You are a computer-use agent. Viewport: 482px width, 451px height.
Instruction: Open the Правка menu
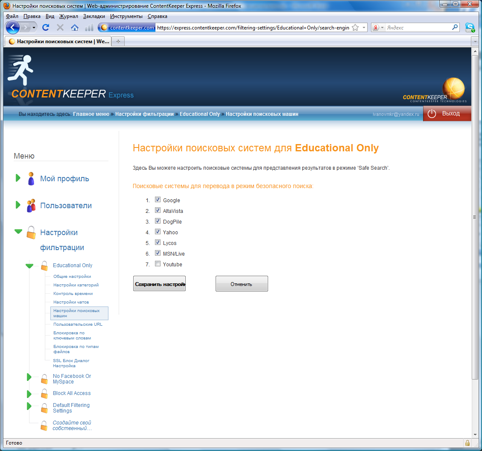click(32, 16)
